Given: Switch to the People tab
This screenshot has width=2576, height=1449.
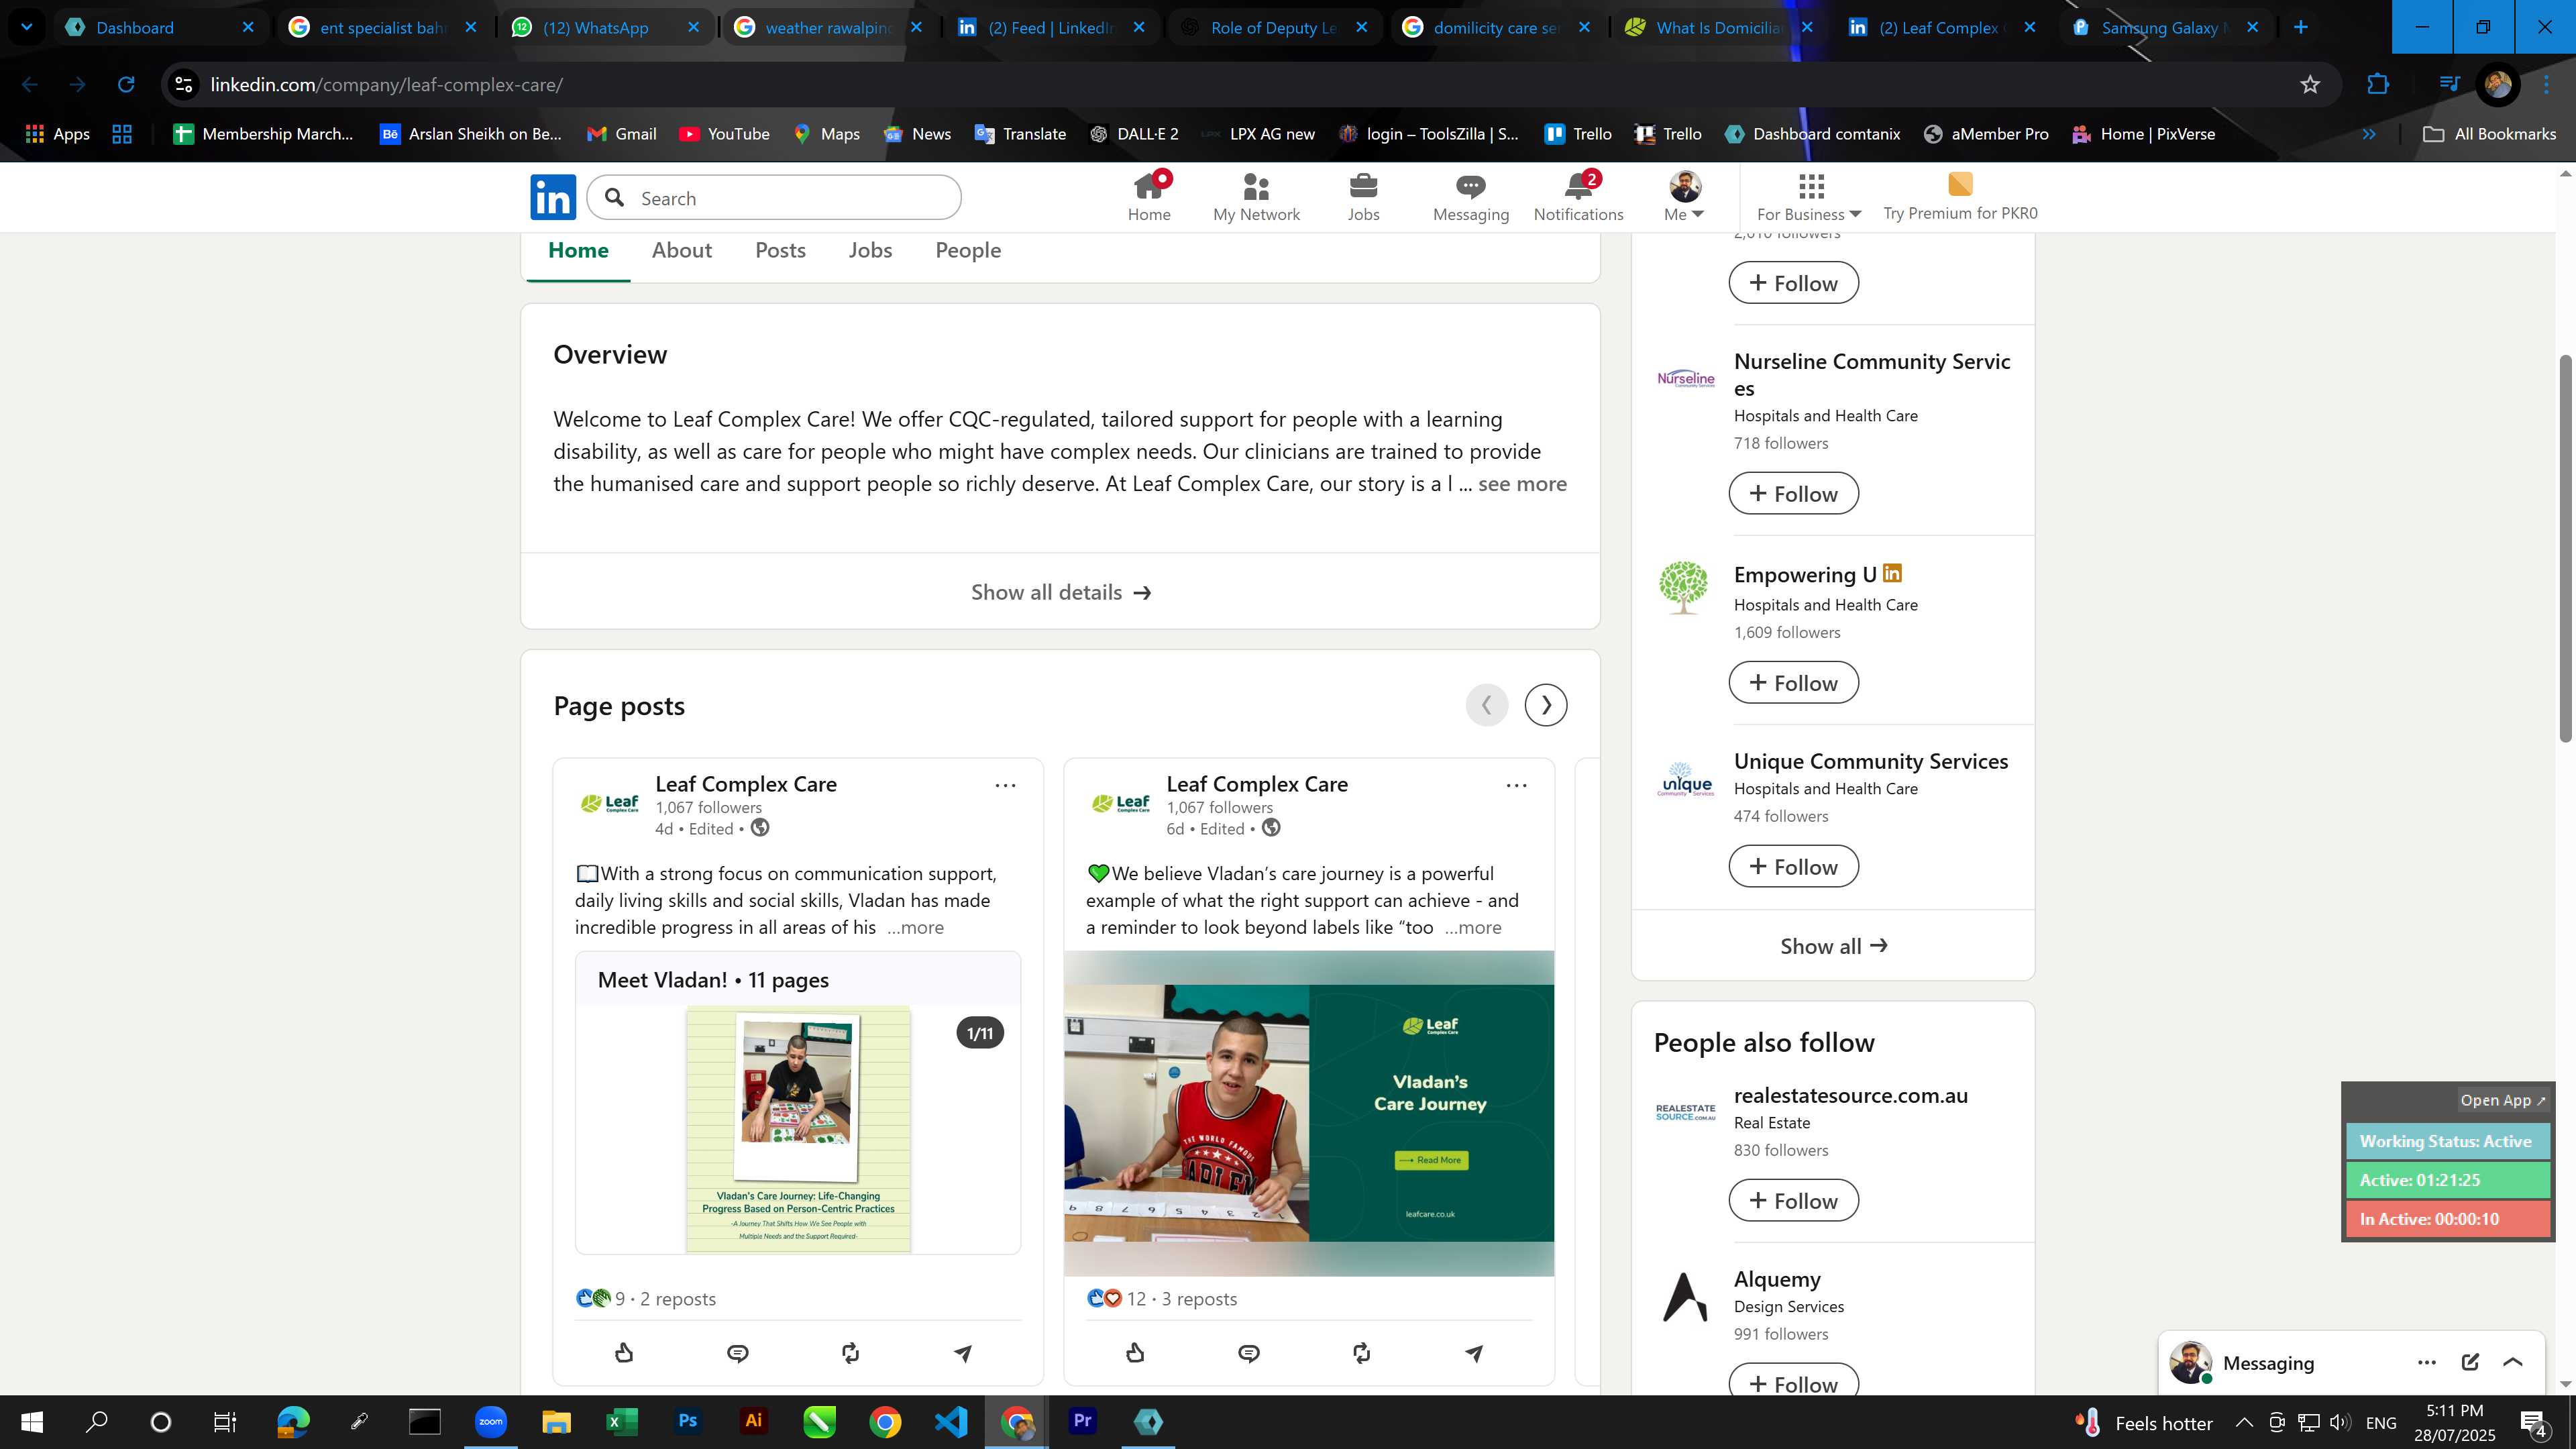Looking at the screenshot, I should (x=968, y=250).
